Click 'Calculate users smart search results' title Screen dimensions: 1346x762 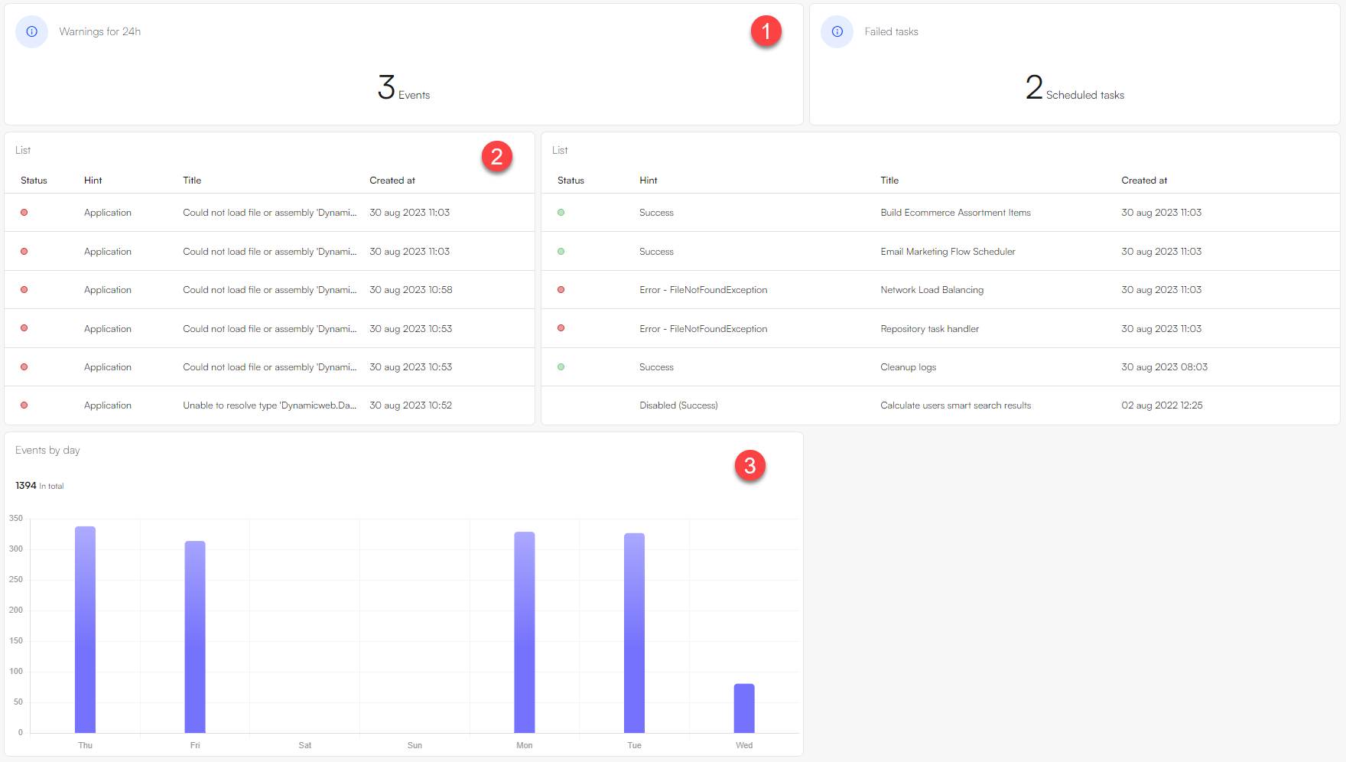click(955, 405)
